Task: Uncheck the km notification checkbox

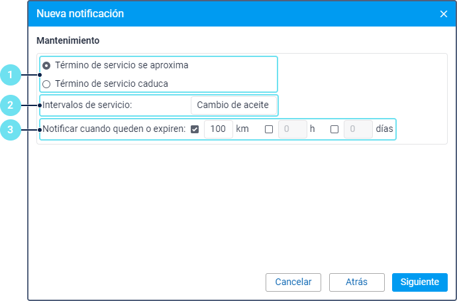Action: pyautogui.click(x=195, y=129)
